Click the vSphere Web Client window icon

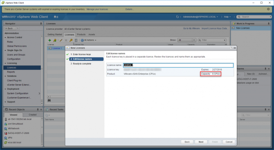pos(3,3)
